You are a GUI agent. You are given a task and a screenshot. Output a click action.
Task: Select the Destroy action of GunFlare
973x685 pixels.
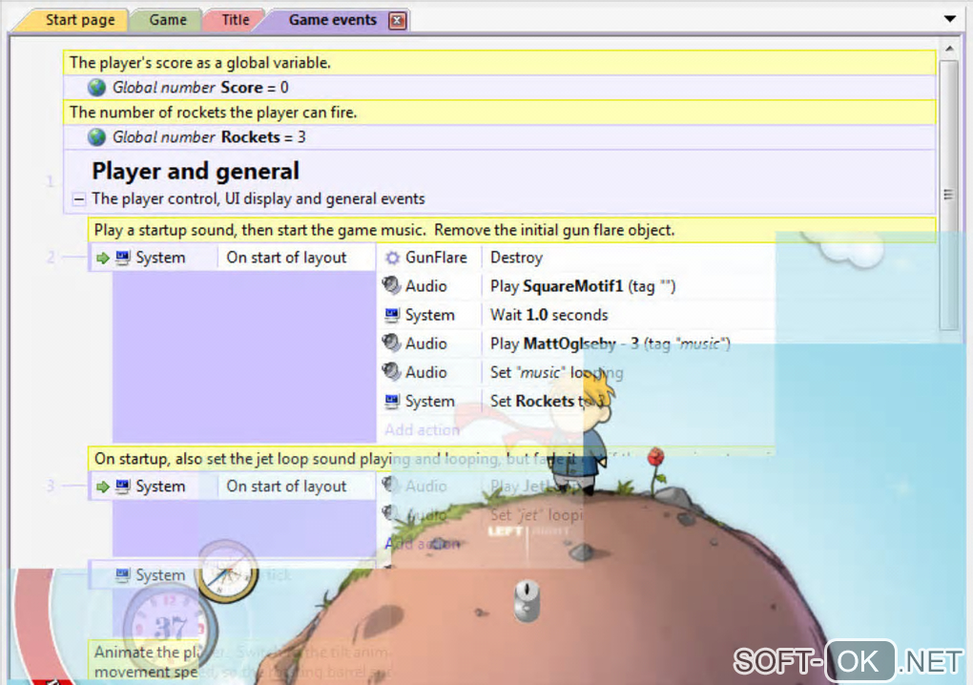pyautogui.click(x=516, y=258)
